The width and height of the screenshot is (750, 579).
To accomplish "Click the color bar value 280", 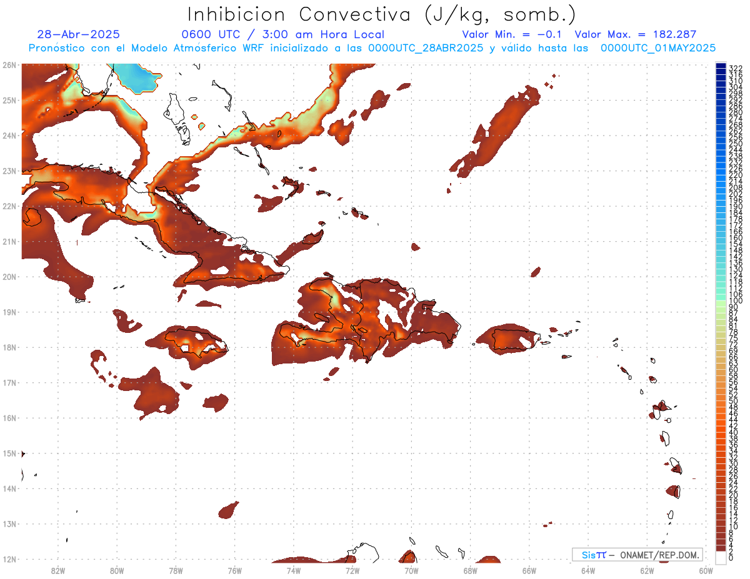I will pyautogui.click(x=736, y=111).
